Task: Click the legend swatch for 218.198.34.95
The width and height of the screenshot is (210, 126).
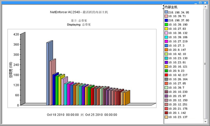Action: point(166,12)
